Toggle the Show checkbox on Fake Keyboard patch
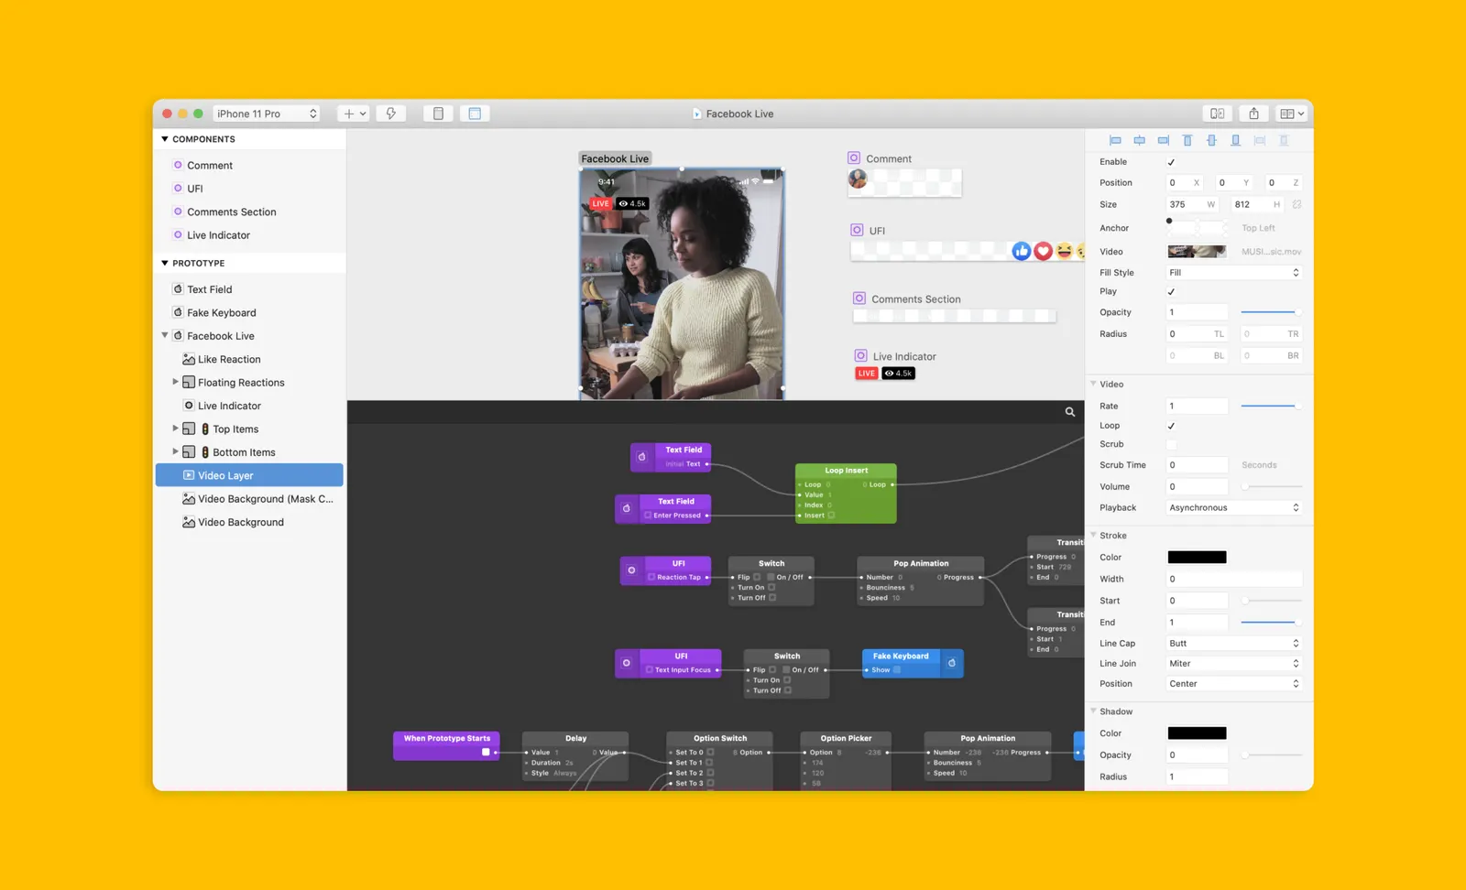The image size is (1466, 890). point(897,670)
